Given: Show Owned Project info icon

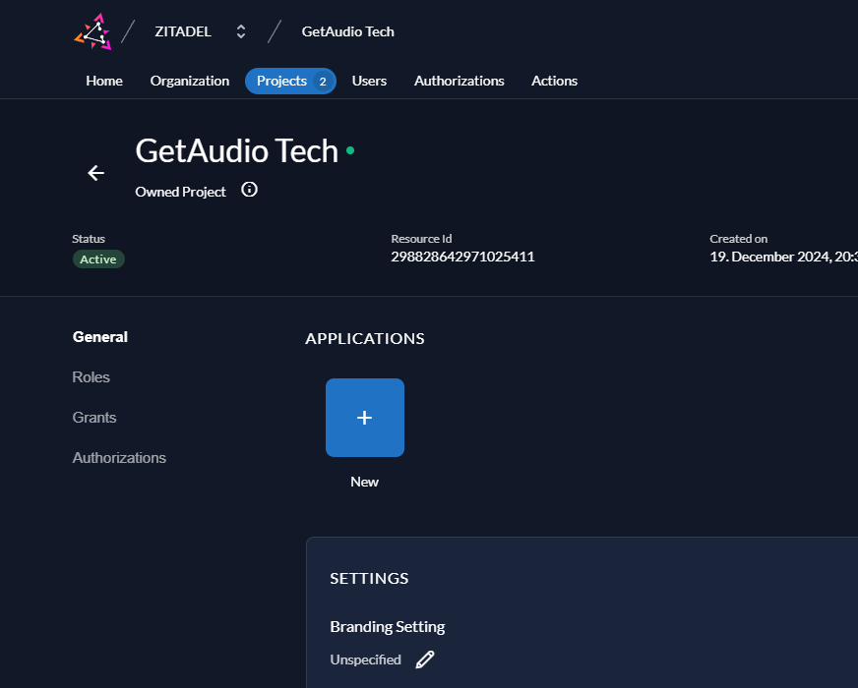Looking at the screenshot, I should tap(250, 190).
